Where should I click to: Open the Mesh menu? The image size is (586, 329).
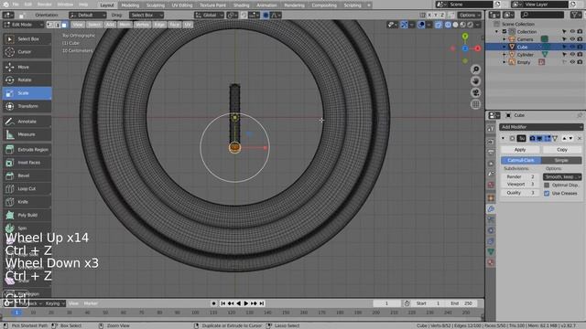tap(125, 25)
